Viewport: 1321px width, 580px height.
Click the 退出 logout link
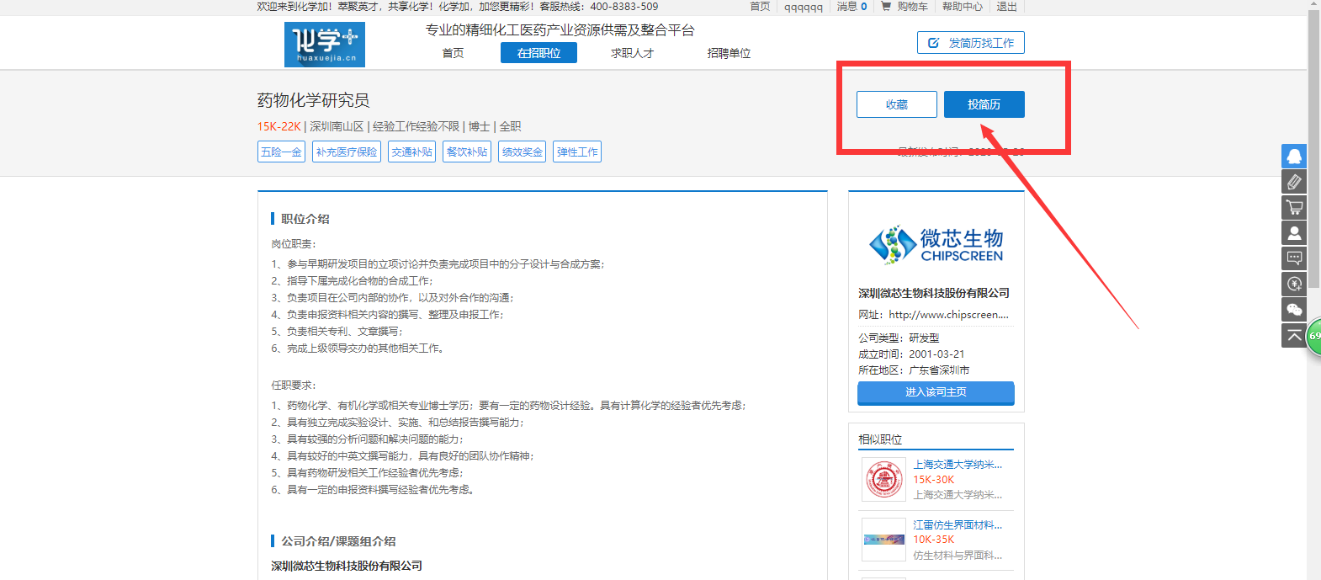[x=1006, y=7]
